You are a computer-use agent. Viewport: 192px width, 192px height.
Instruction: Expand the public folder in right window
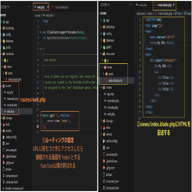click(101, 47)
